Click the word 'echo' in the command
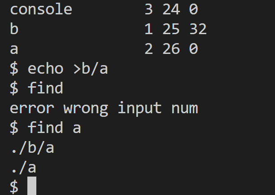 click(x=45, y=68)
